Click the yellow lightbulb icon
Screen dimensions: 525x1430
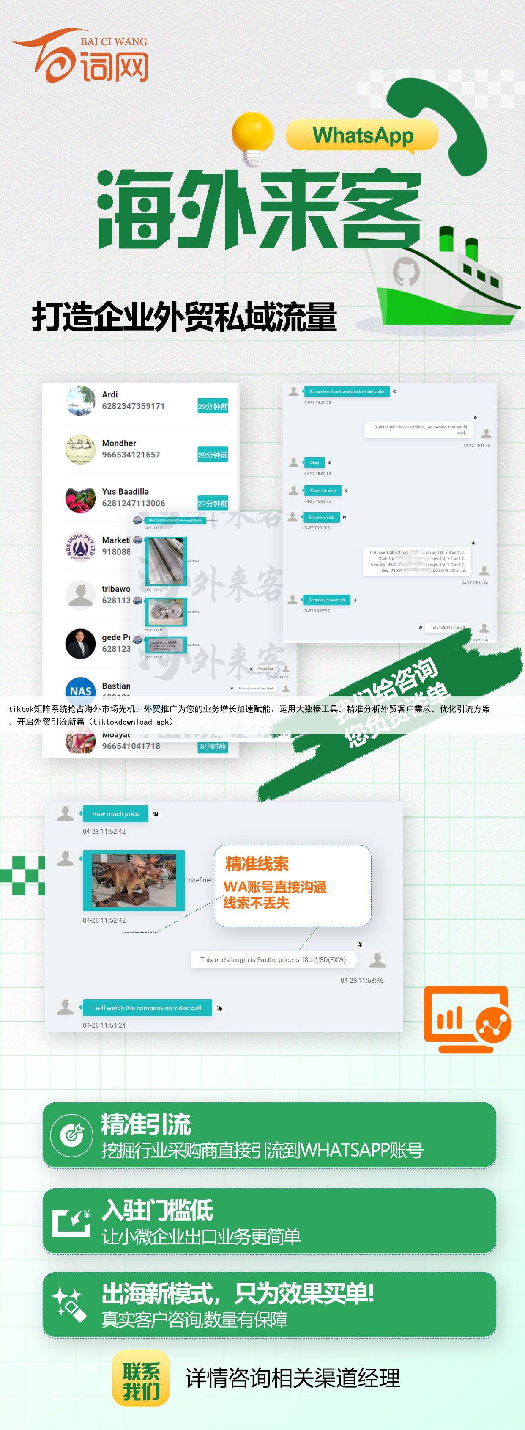[253, 137]
